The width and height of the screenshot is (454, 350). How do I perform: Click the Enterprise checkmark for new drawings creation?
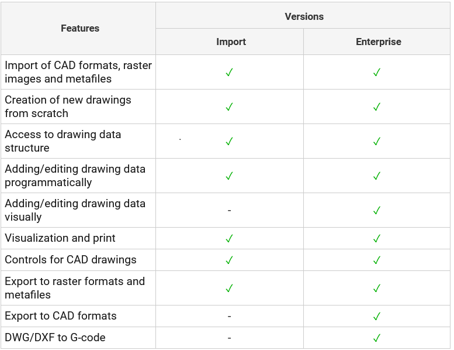pyautogui.click(x=377, y=107)
